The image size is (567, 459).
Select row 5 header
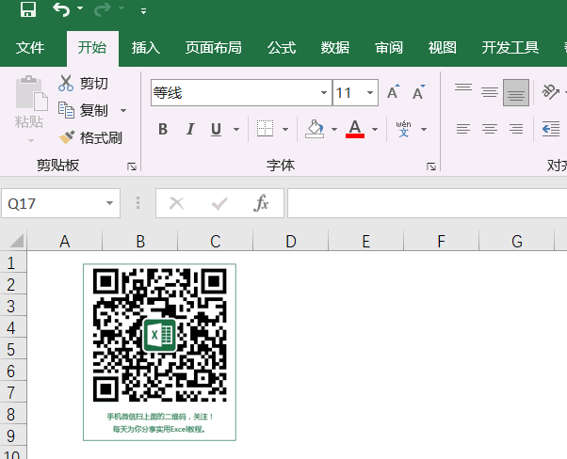11,349
